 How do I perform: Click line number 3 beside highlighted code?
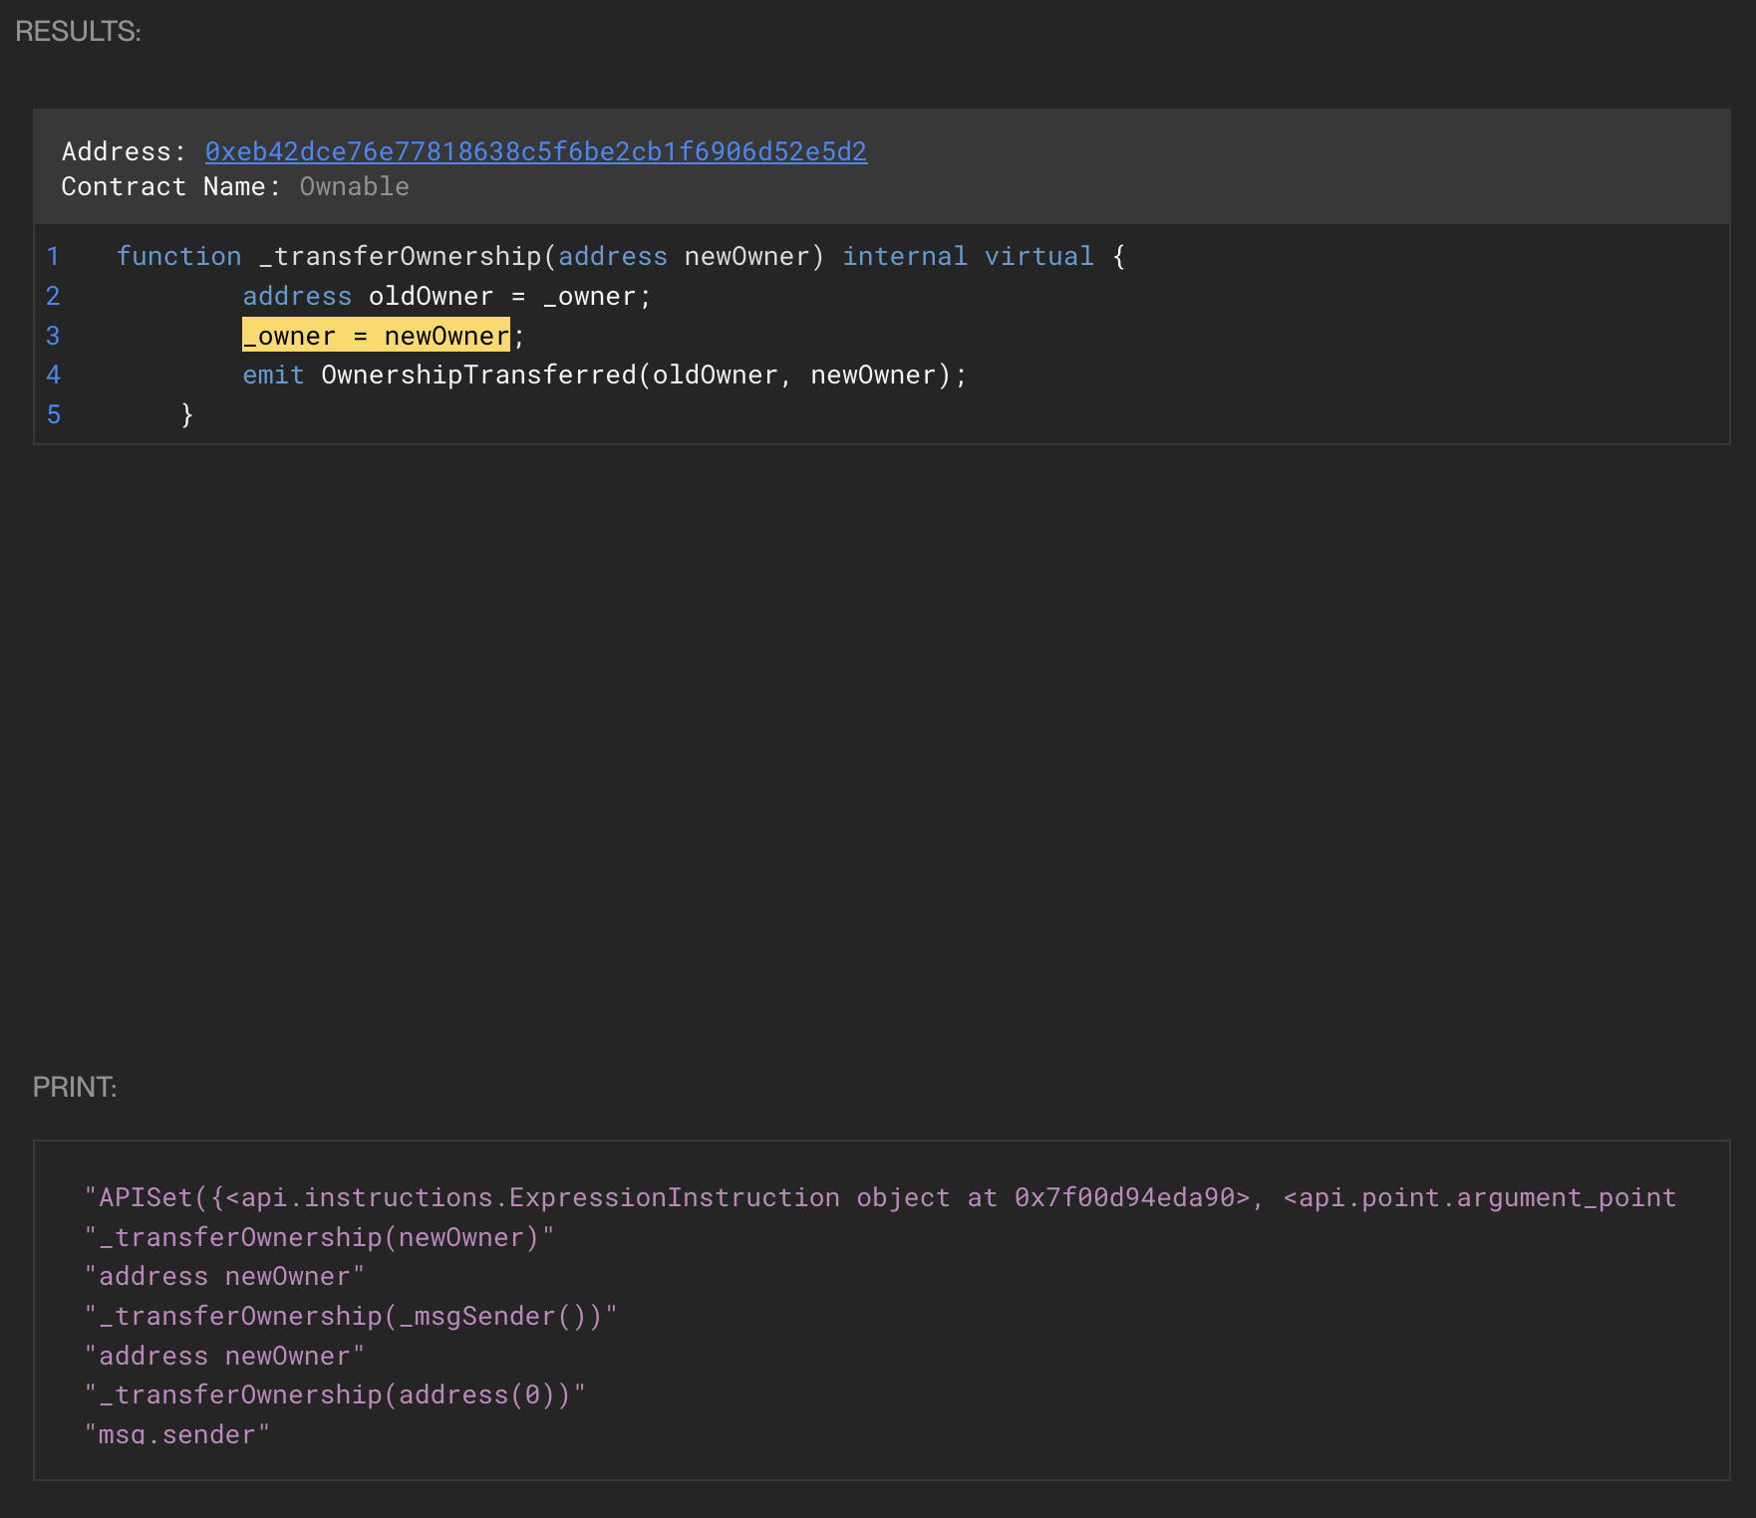point(53,336)
